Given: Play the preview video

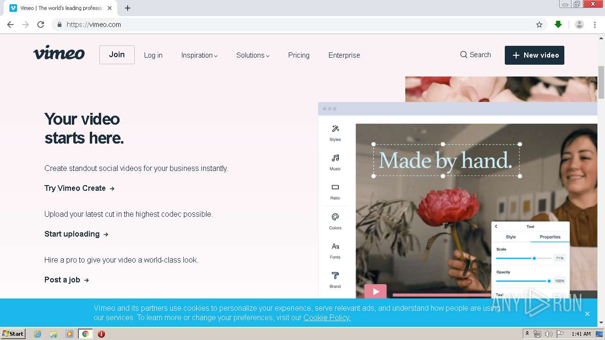Looking at the screenshot, I should click(375, 291).
